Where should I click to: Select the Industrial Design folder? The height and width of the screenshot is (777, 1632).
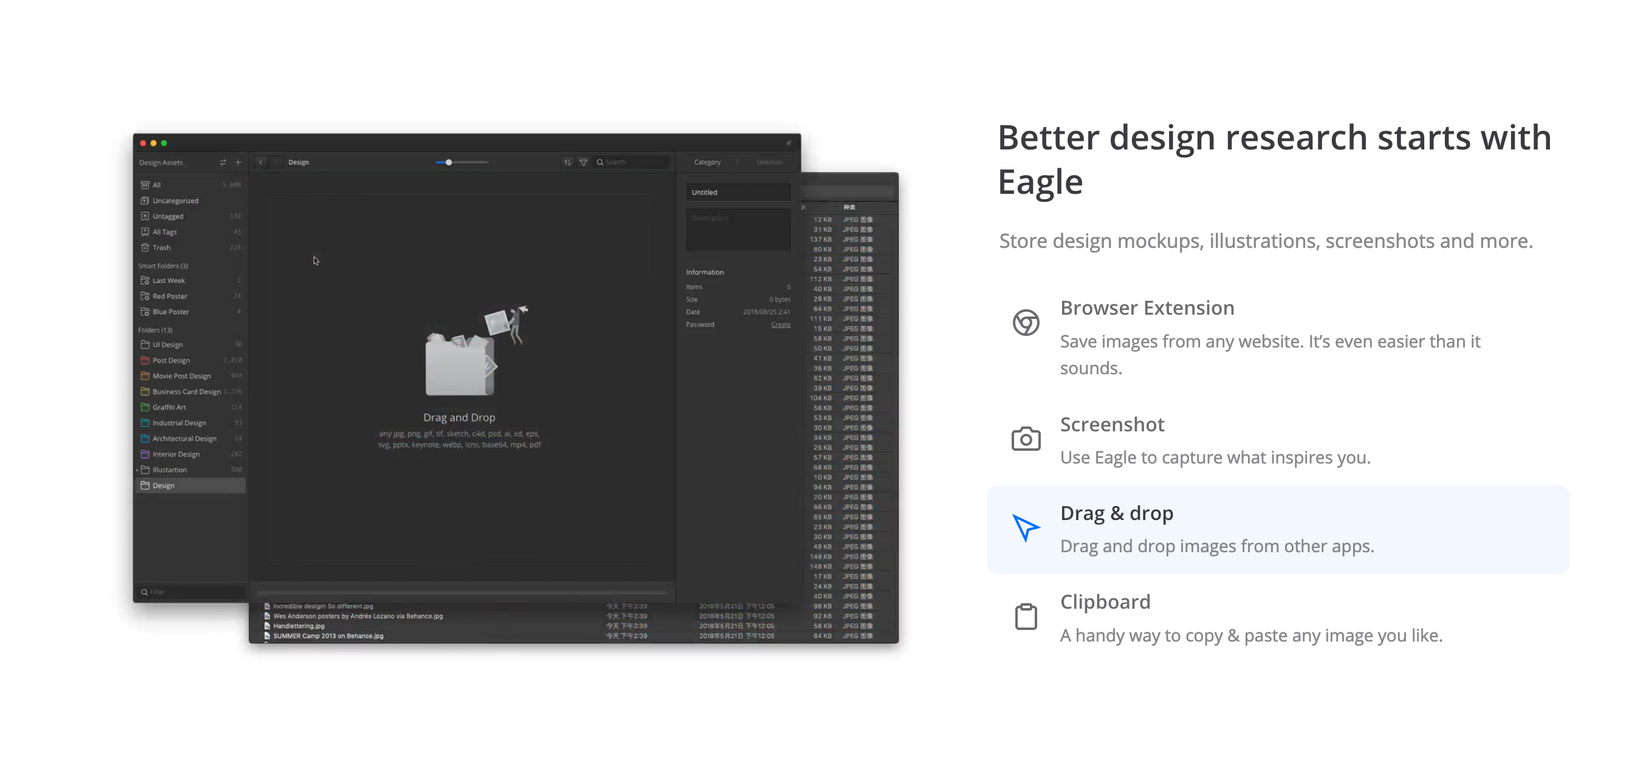click(190, 423)
